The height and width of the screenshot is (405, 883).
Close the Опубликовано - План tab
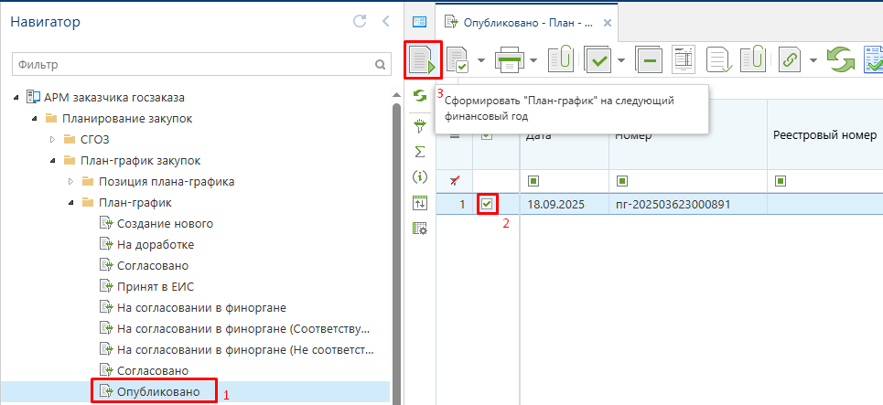pos(607,23)
